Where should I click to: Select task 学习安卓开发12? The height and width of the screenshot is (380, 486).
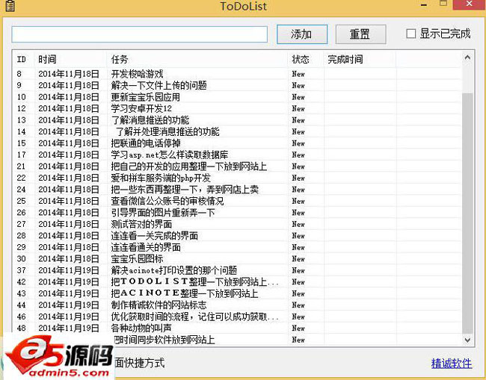[x=141, y=108]
